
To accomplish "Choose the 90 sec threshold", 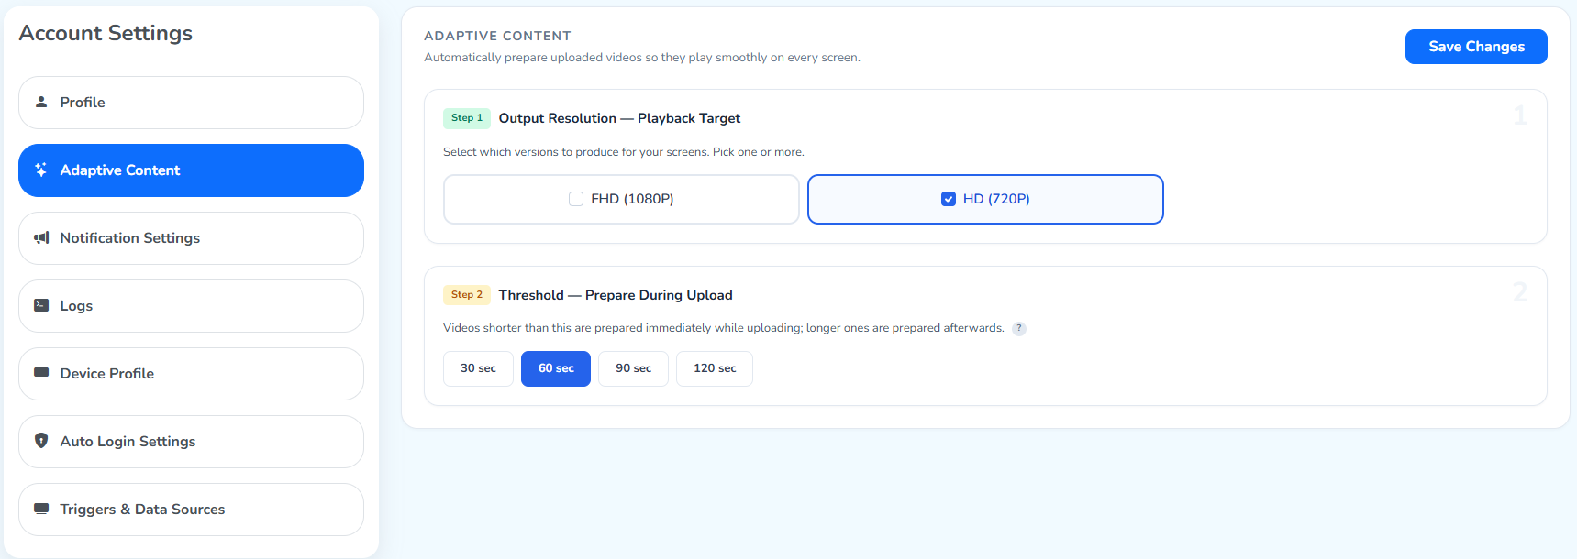I will click(633, 368).
